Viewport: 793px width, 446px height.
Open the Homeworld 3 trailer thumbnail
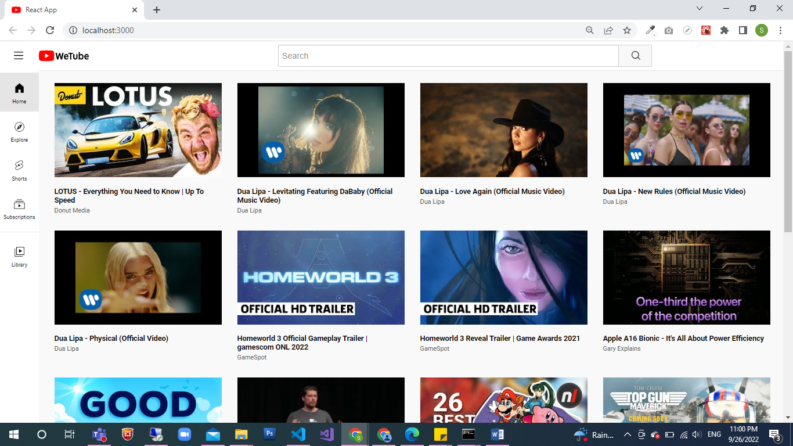(x=320, y=277)
